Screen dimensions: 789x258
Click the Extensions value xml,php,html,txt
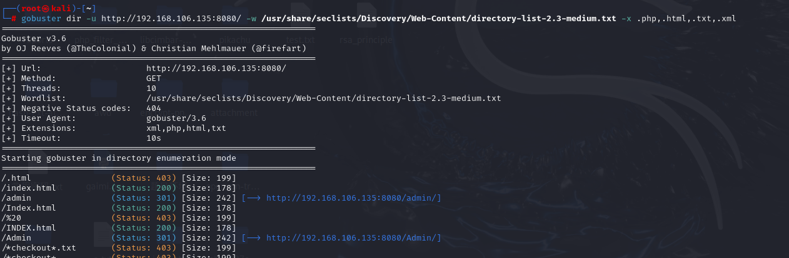tap(186, 128)
